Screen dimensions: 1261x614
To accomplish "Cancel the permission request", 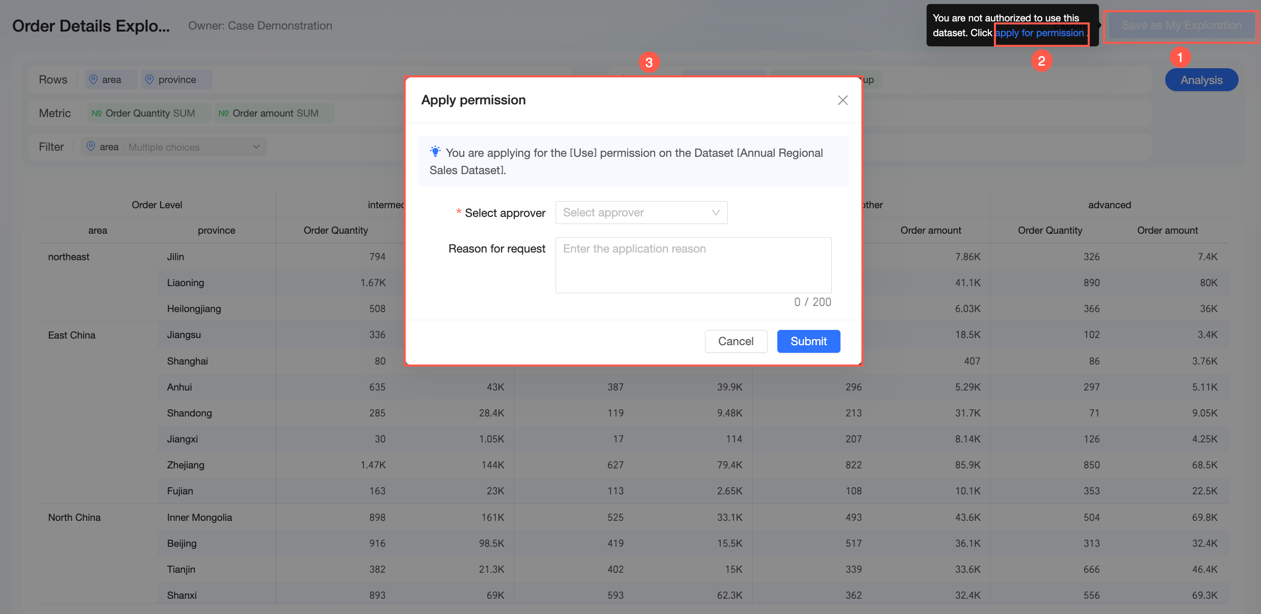I will (x=735, y=341).
